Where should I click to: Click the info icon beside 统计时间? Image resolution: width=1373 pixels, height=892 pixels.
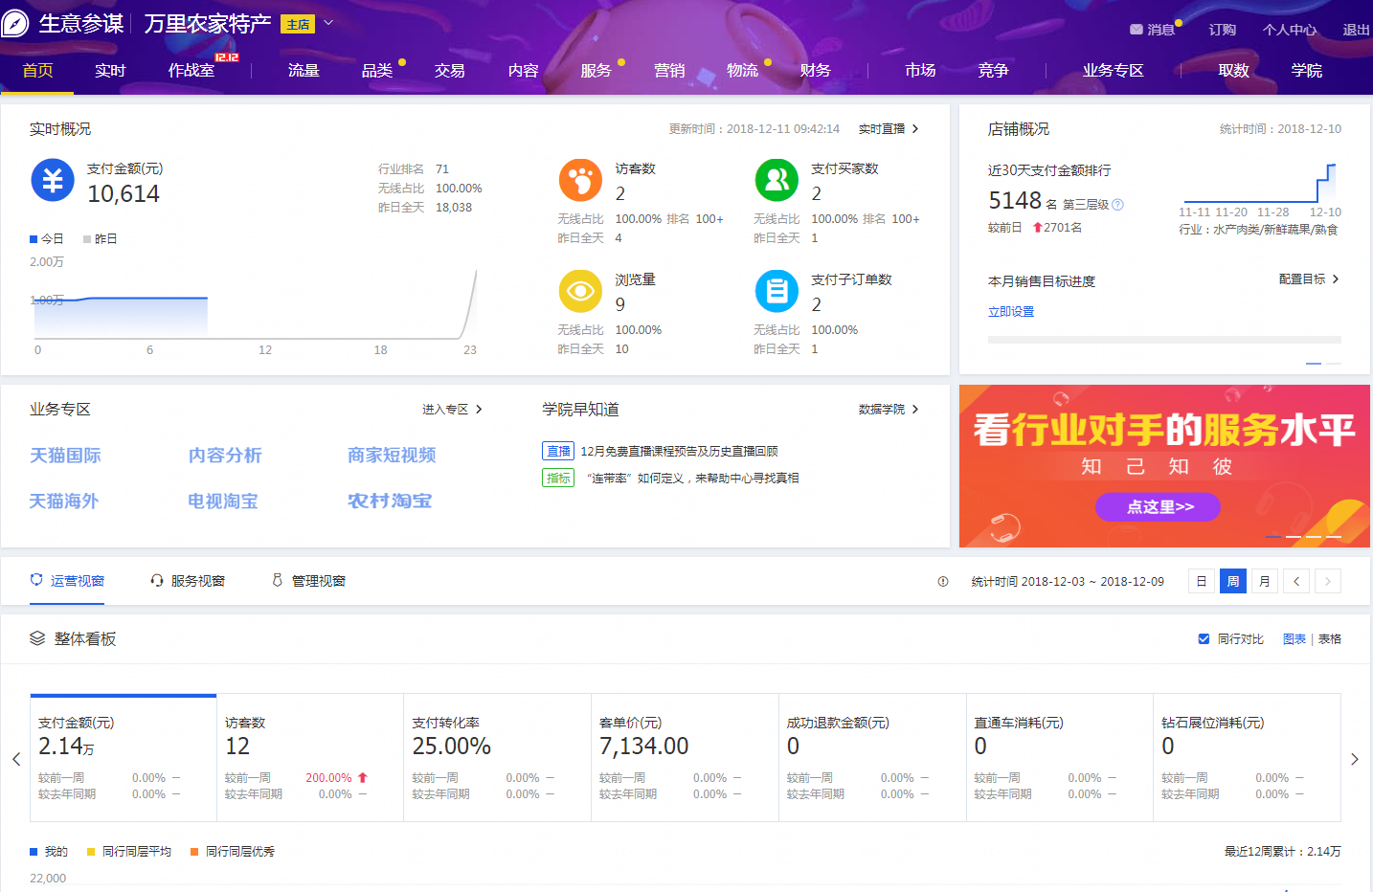(x=943, y=581)
